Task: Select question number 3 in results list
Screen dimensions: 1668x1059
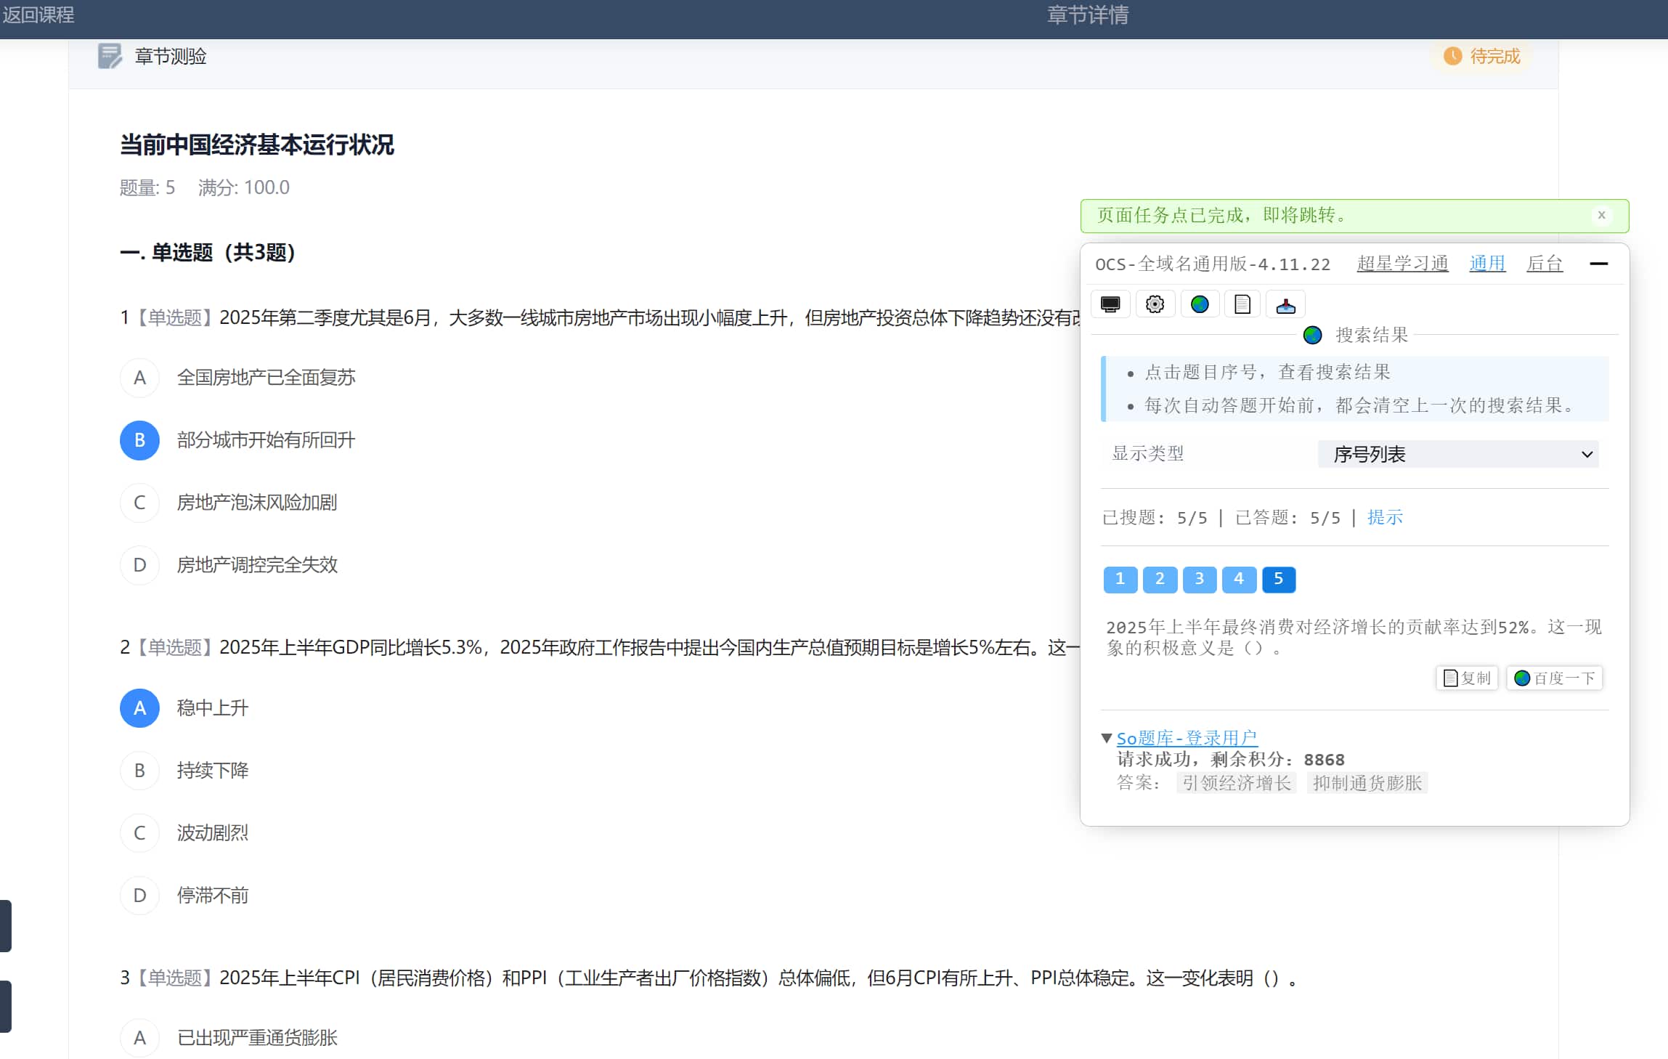Action: pos(1199,580)
